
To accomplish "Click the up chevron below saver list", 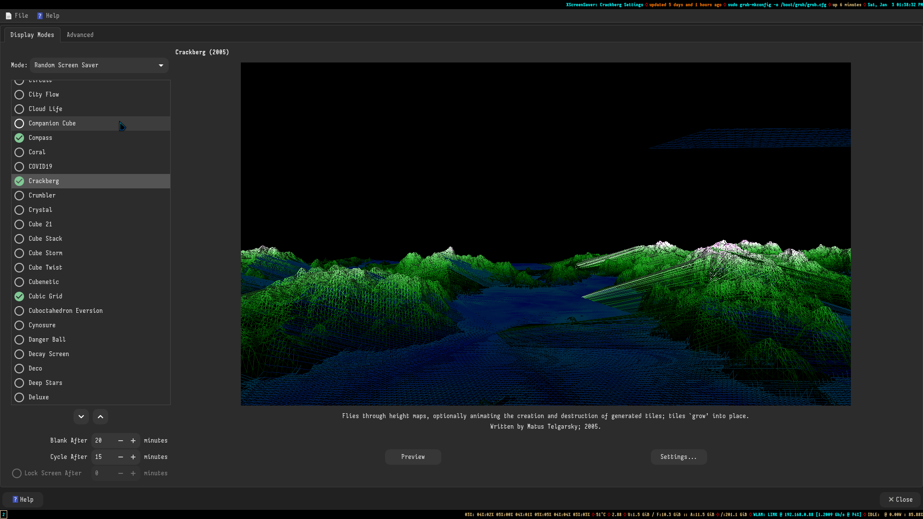I will click(x=100, y=417).
